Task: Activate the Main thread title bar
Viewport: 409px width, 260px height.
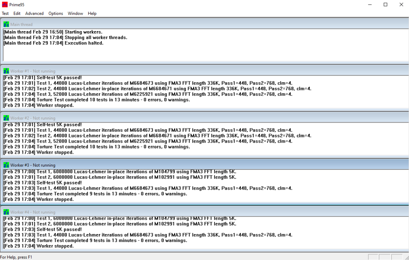Action: pos(200,24)
